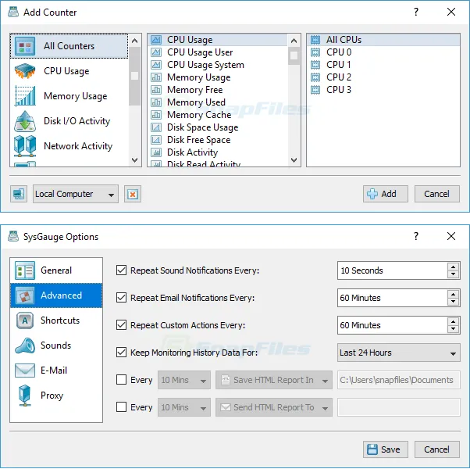Click the Memory Usage chart icon
The width and height of the screenshot is (470, 469).
click(25, 96)
